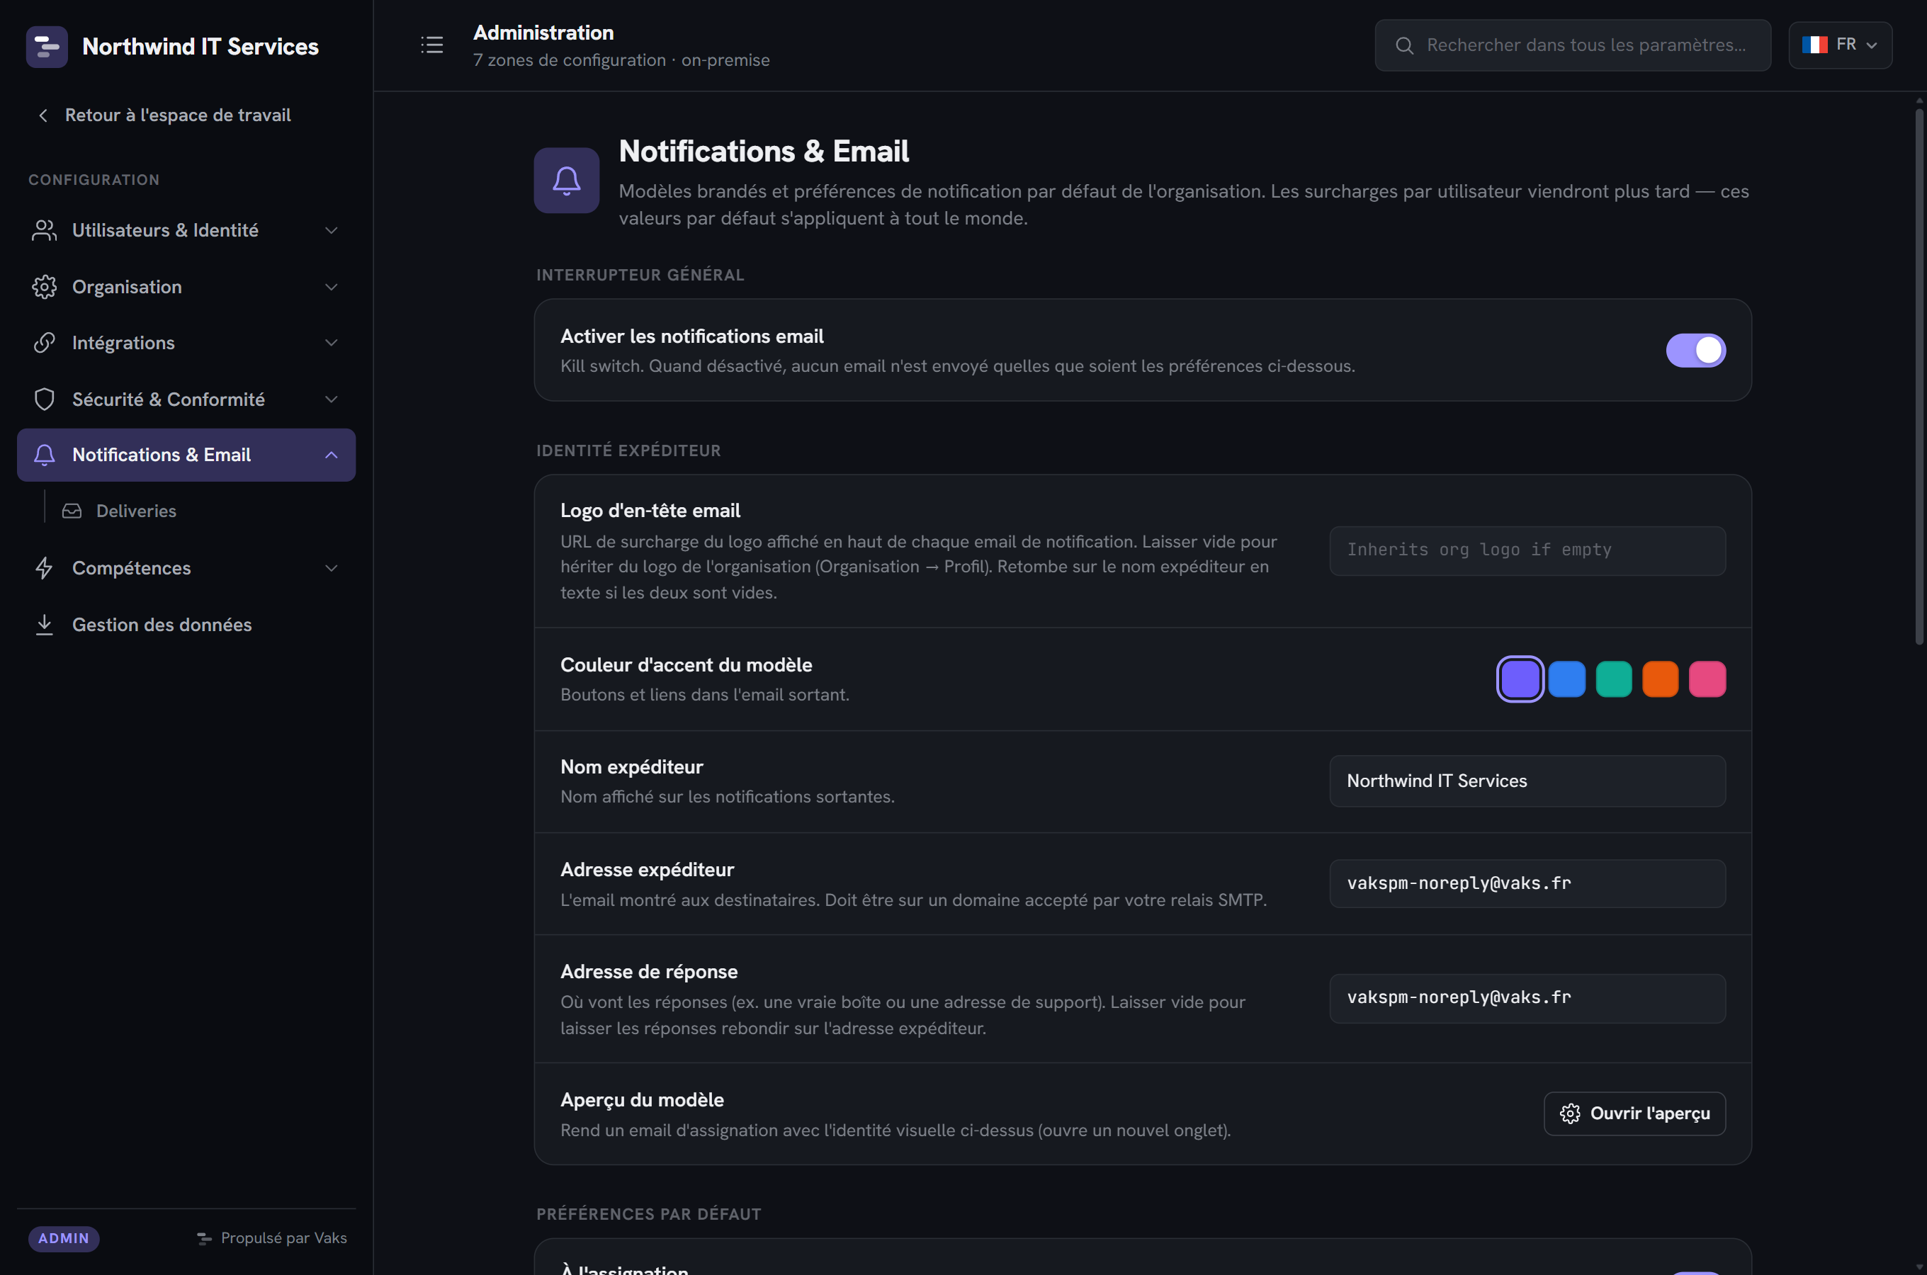Expand Utilisateurs & Identité chevron
Viewport: 1927px width, 1275px height.
pos(331,230)
